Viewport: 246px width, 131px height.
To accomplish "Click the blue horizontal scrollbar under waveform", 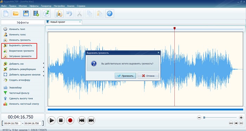I will [x=145, y=110].
